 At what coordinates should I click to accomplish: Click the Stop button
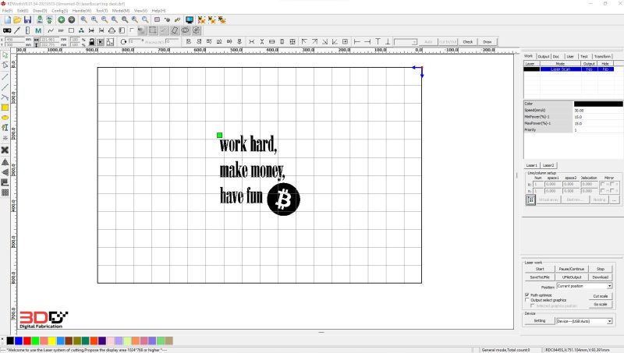[x=601, y=269]
